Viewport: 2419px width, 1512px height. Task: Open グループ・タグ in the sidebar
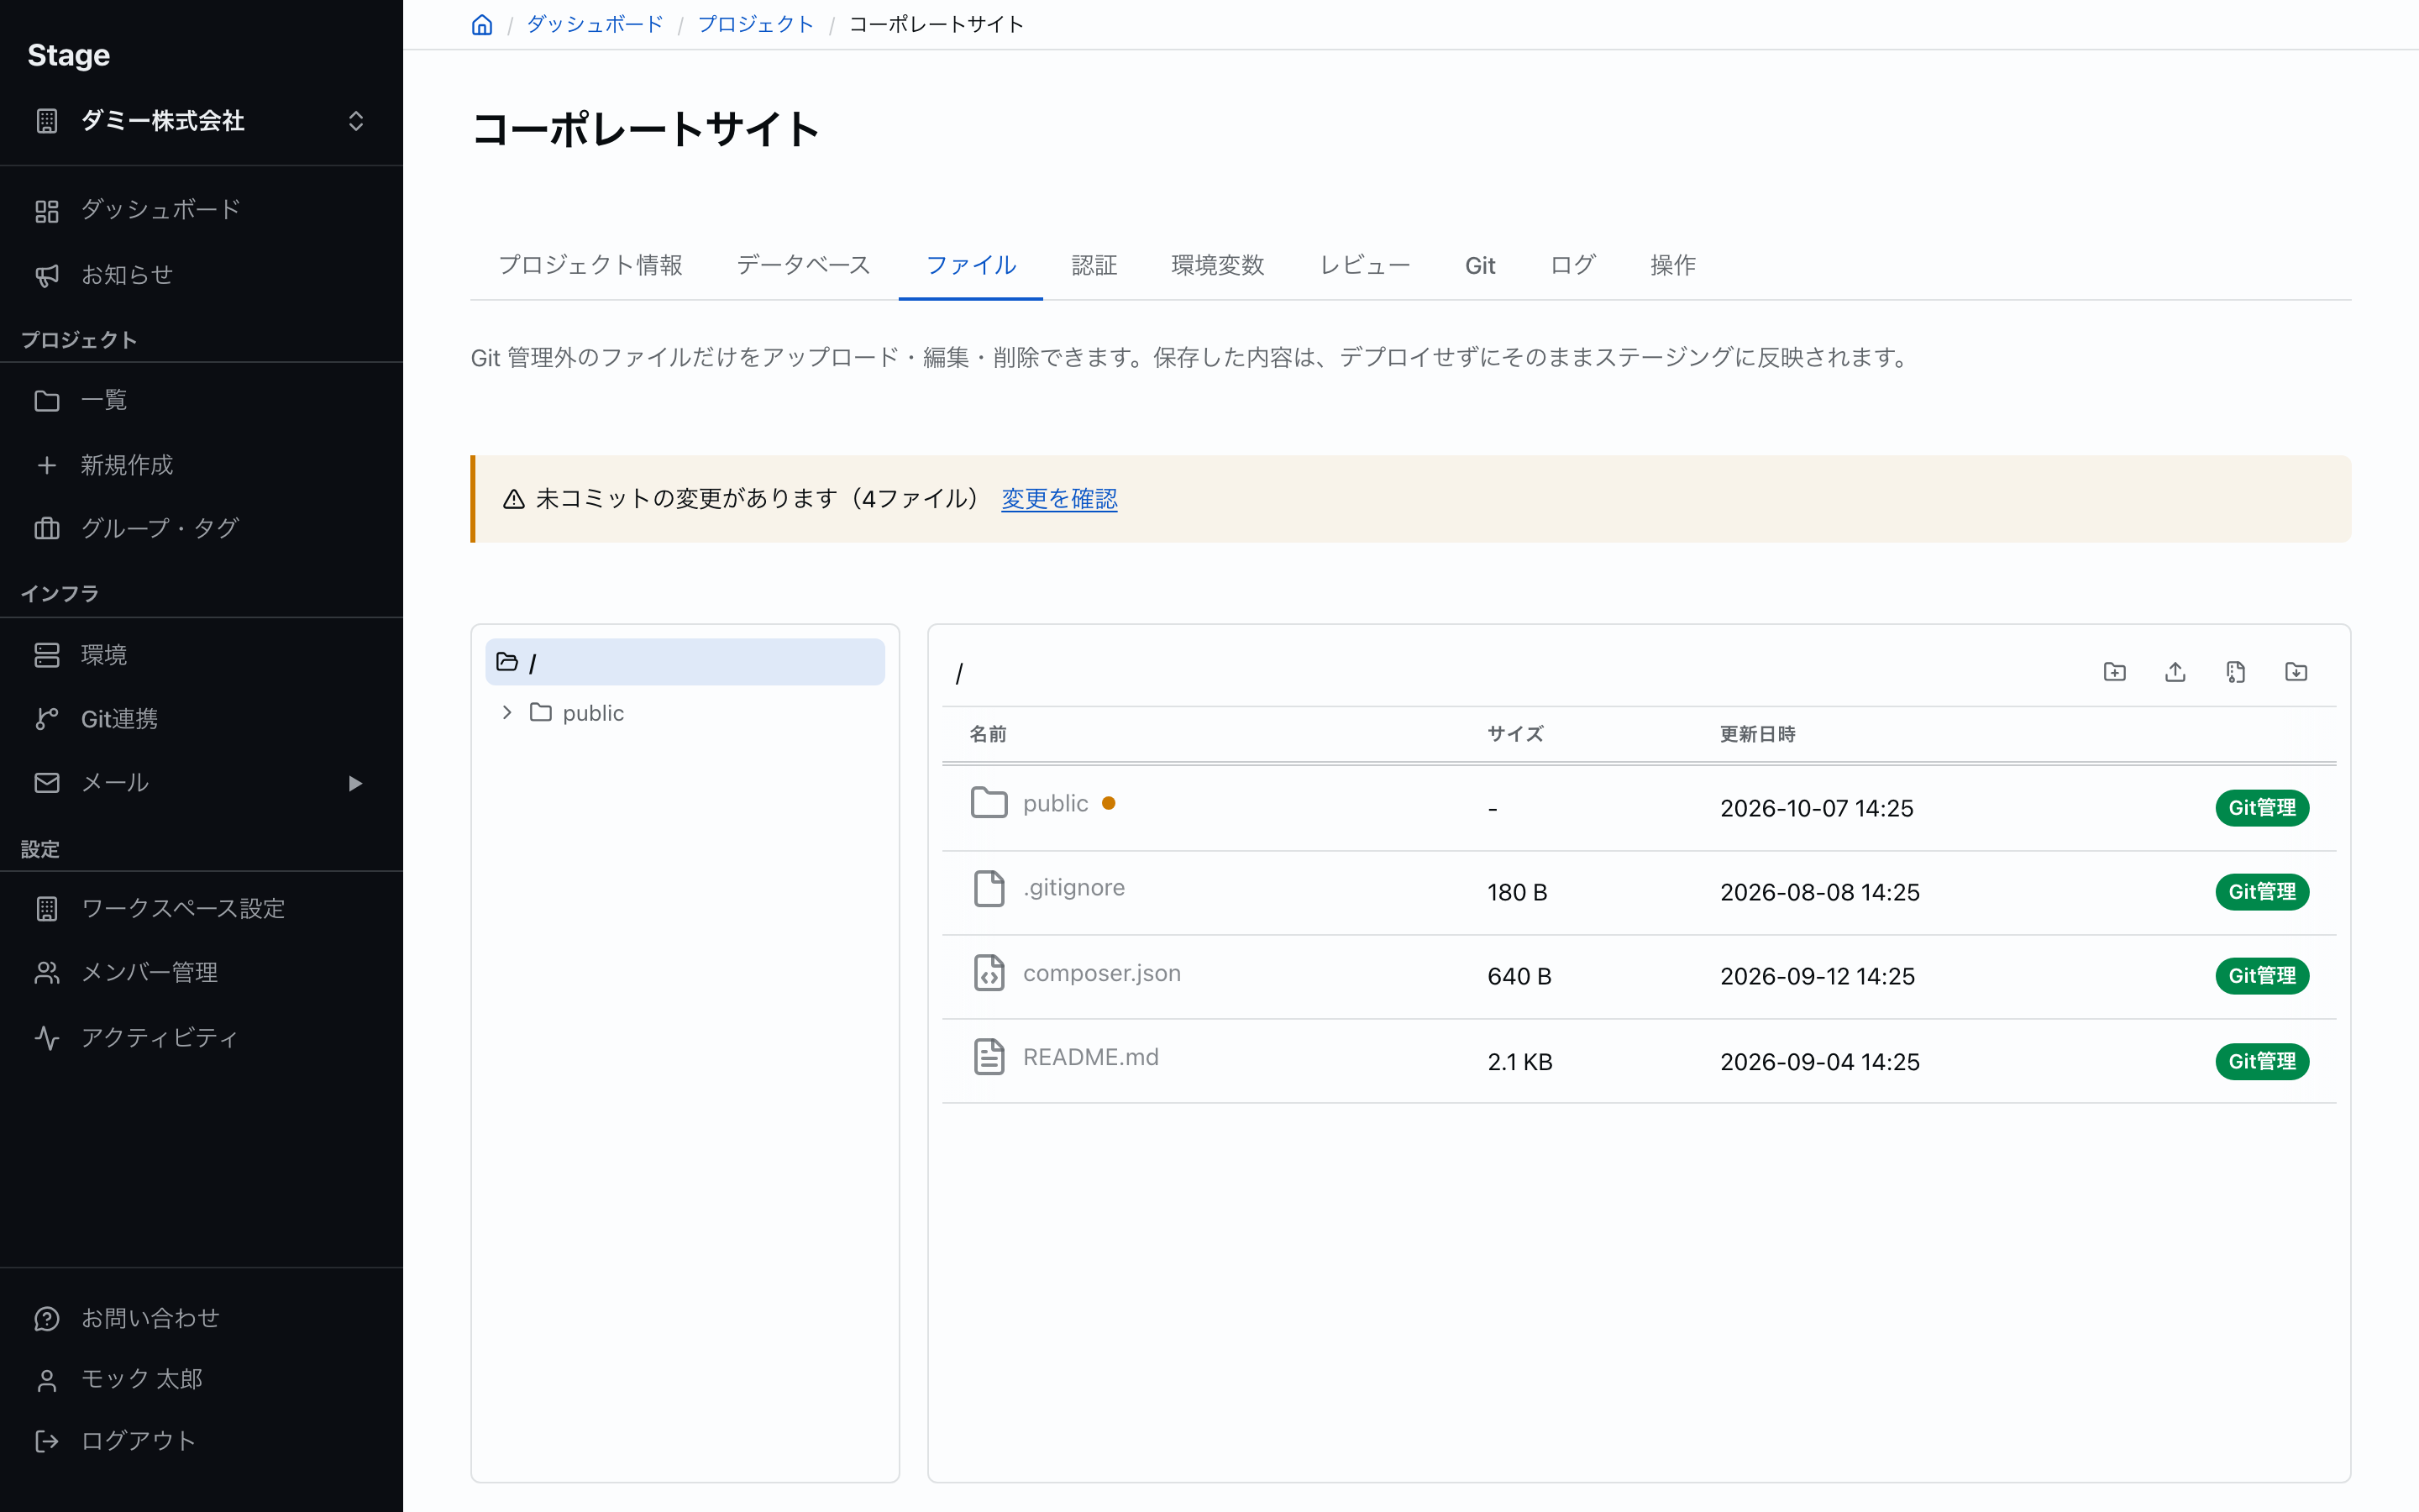(201, 528)
